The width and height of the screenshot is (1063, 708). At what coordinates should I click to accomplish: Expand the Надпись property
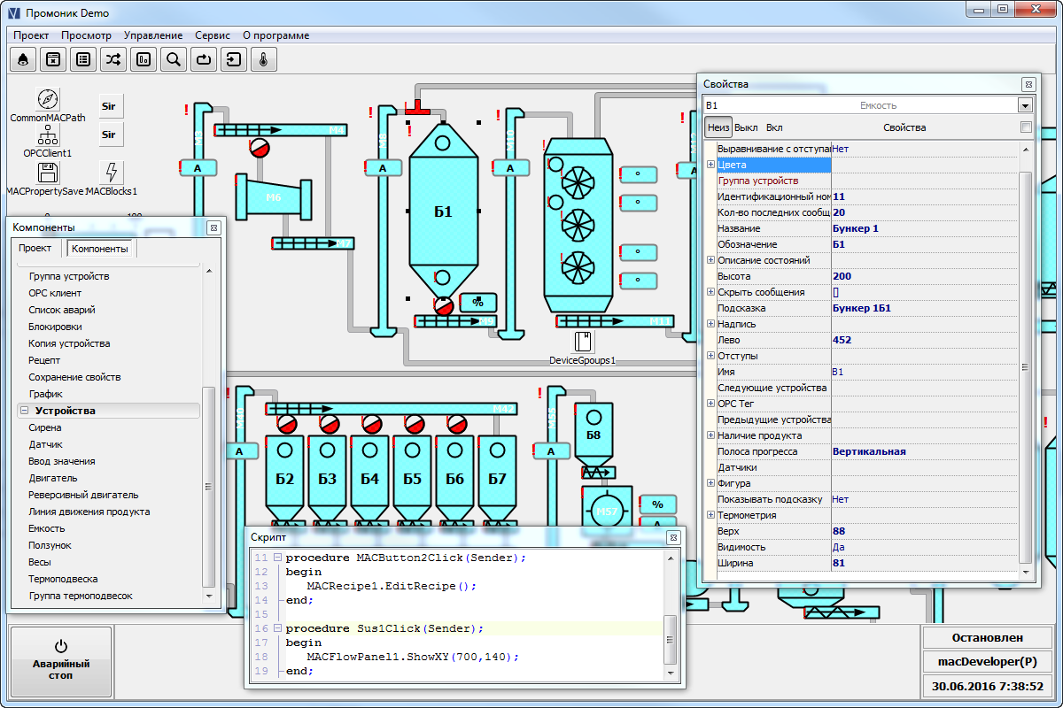point(710,324)
